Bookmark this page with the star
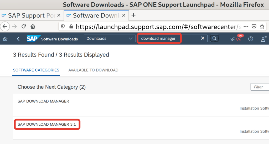269x144 pixels. click(x=262, y=27)
